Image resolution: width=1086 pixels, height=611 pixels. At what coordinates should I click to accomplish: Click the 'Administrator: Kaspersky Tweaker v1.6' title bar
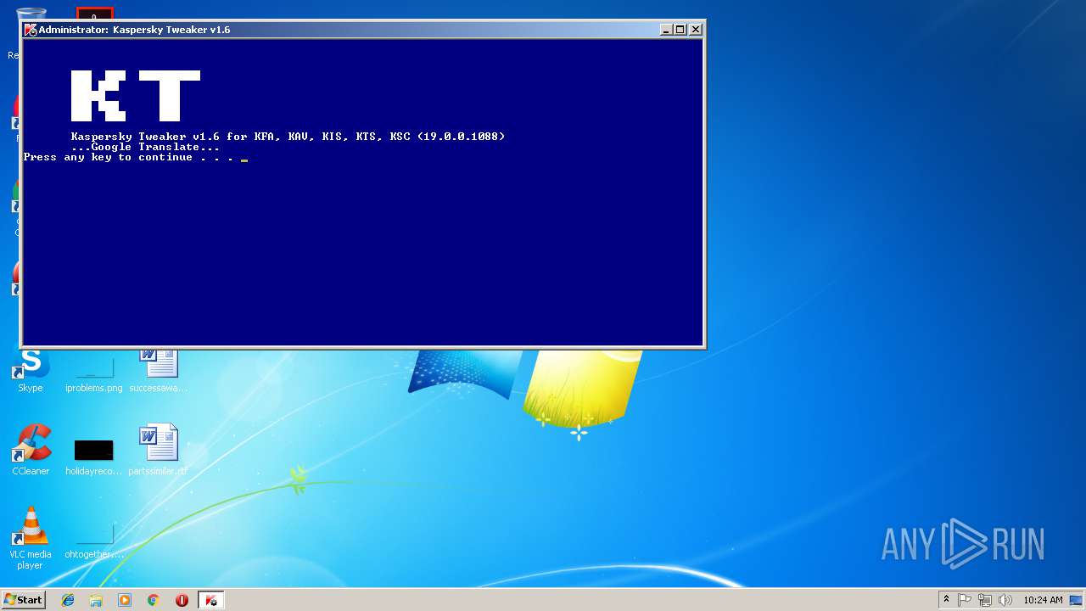[x=362, y=30]
